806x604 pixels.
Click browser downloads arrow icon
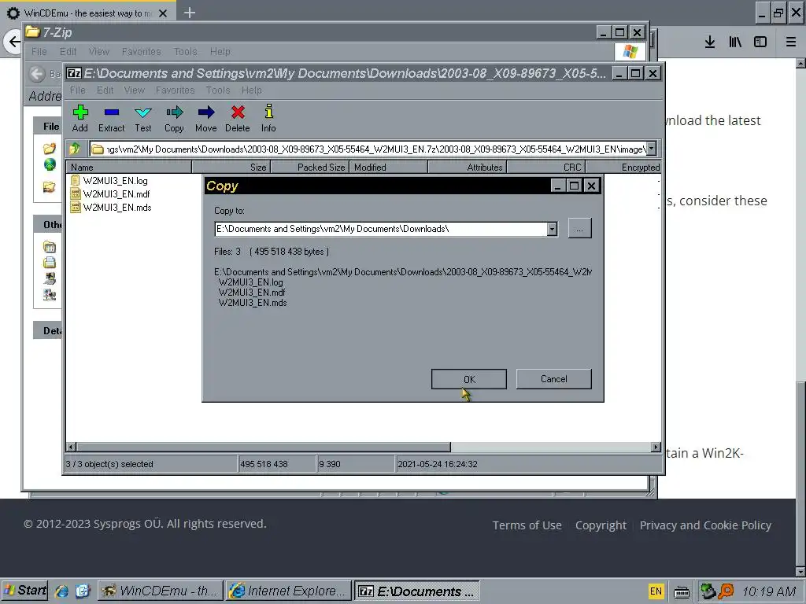pos(709,42)
